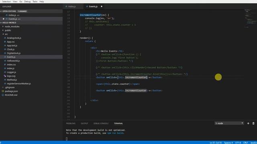Image resolution: width=257 pixels, height=144 pixels.
Task: Click 'npm run build' link in terminal
Action: tap(115, 133)
